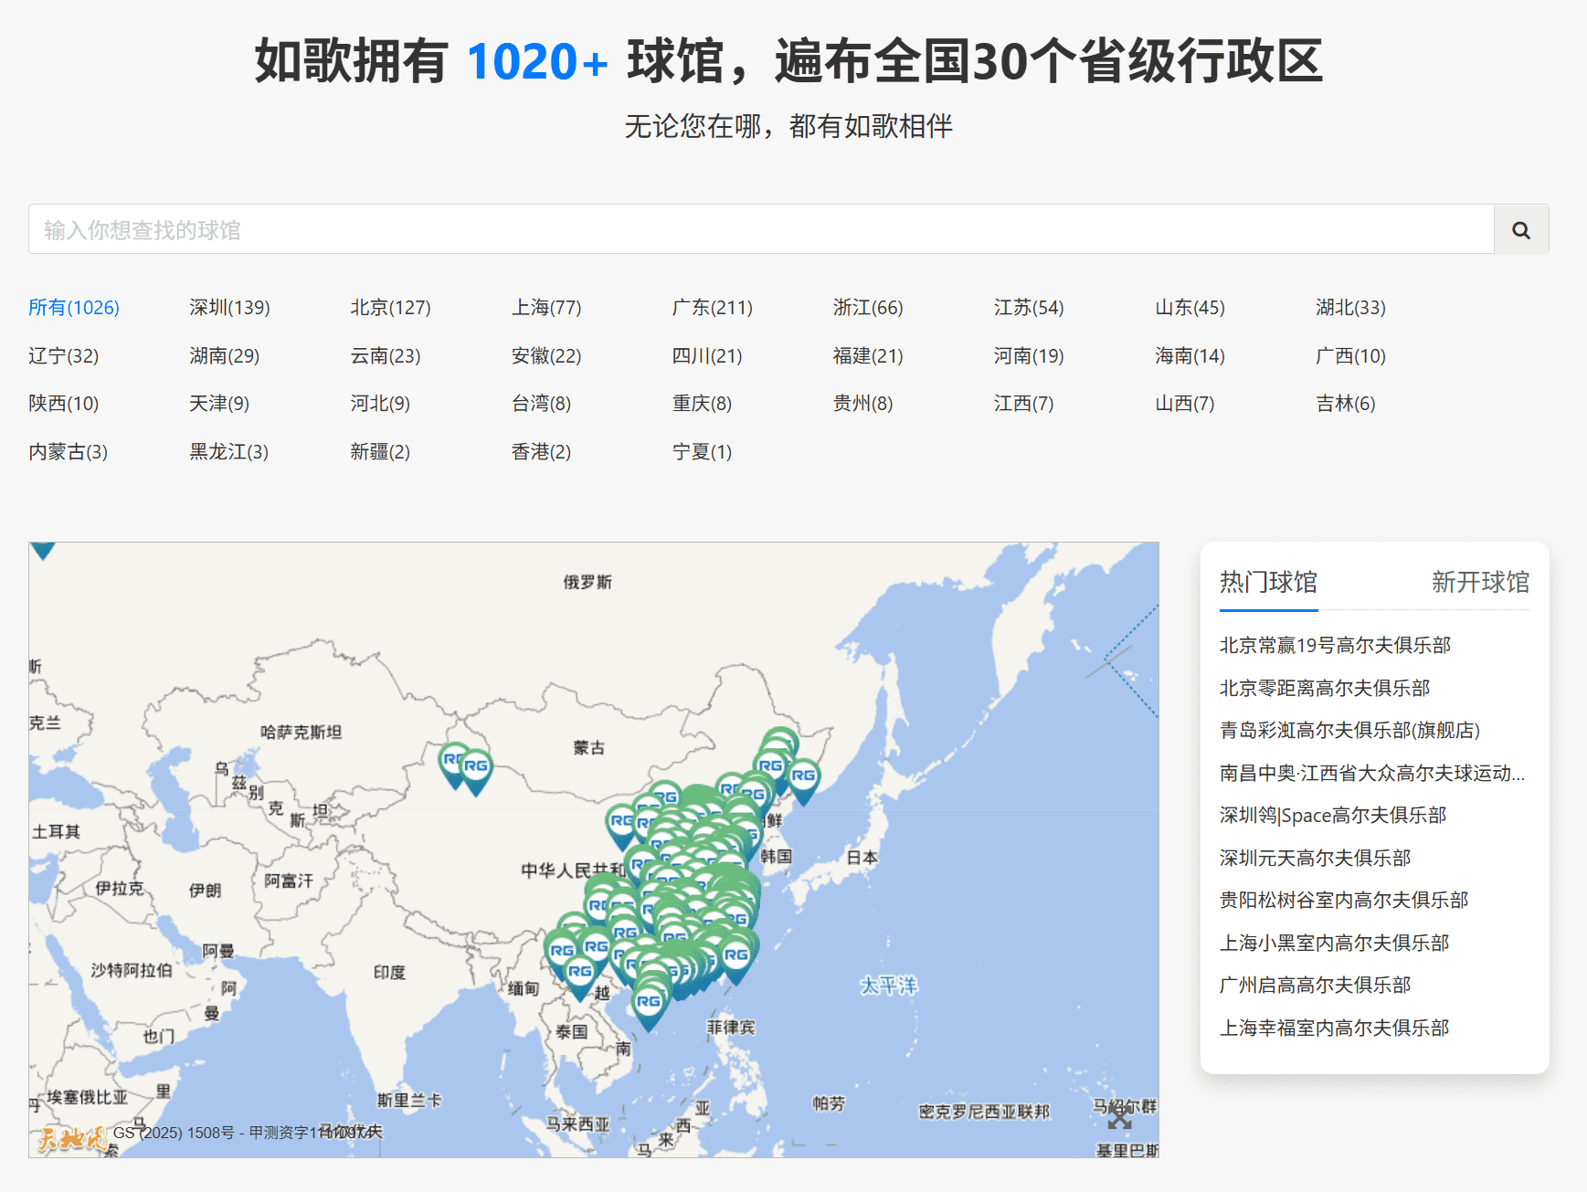Click the fullscreen expand icon on map
This screenshot has height=1192, width=1587.
pos(1119,1118)
